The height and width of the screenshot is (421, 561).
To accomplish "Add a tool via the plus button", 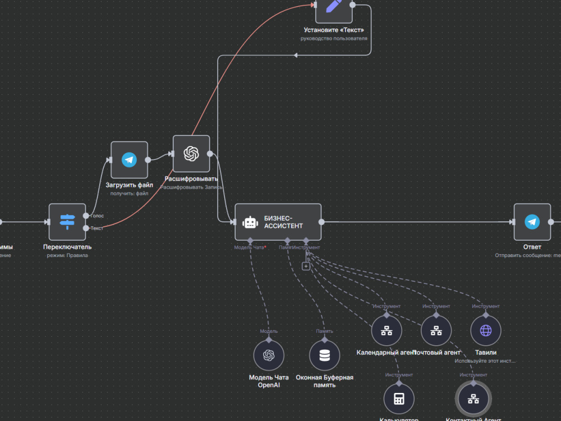I will [306, 266].
